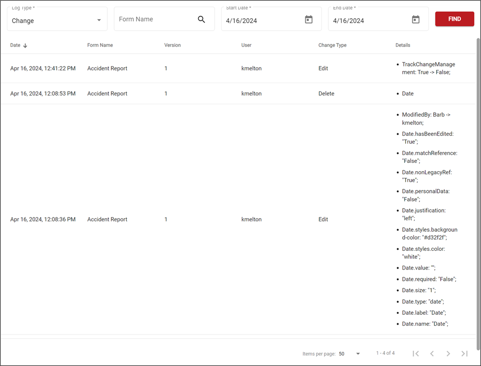Viewport: 481px width, 366px height.
Task: Click the Date.personalData detail entry
Action: (x=426, y=195)
